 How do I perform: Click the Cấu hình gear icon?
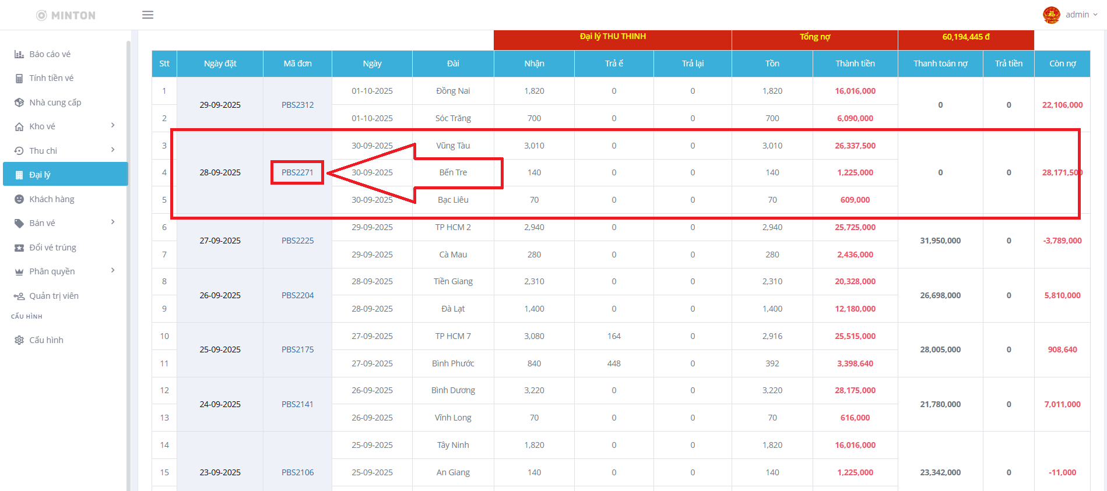click(19, 340)
